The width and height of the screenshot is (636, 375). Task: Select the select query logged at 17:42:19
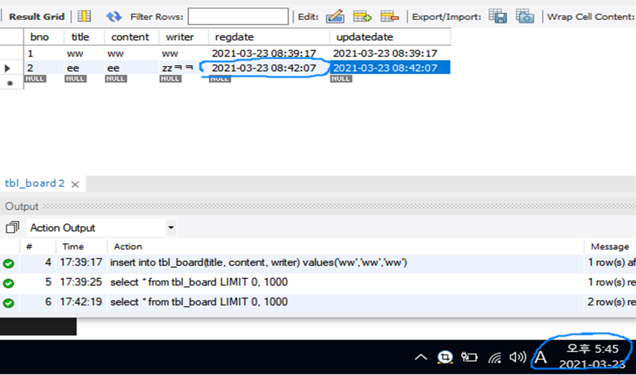pyautogui.click(x=318, y=302)
